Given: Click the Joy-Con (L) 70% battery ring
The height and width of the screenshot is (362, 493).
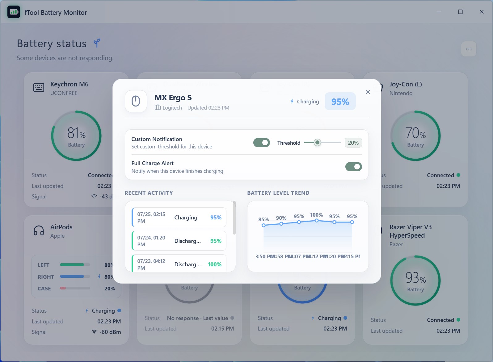Looking at the screenshot, I should [x=415, y=136].
